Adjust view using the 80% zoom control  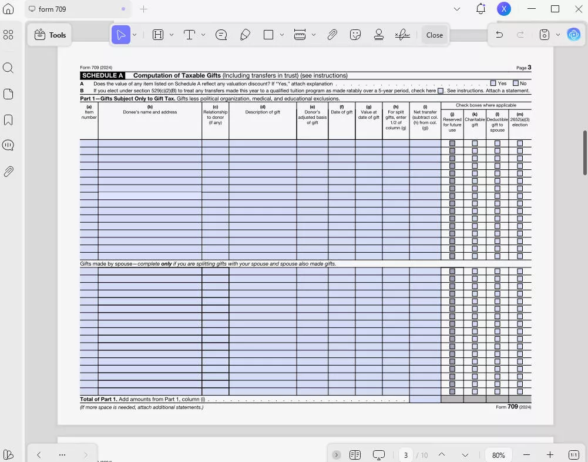click(x=498, y=454)
